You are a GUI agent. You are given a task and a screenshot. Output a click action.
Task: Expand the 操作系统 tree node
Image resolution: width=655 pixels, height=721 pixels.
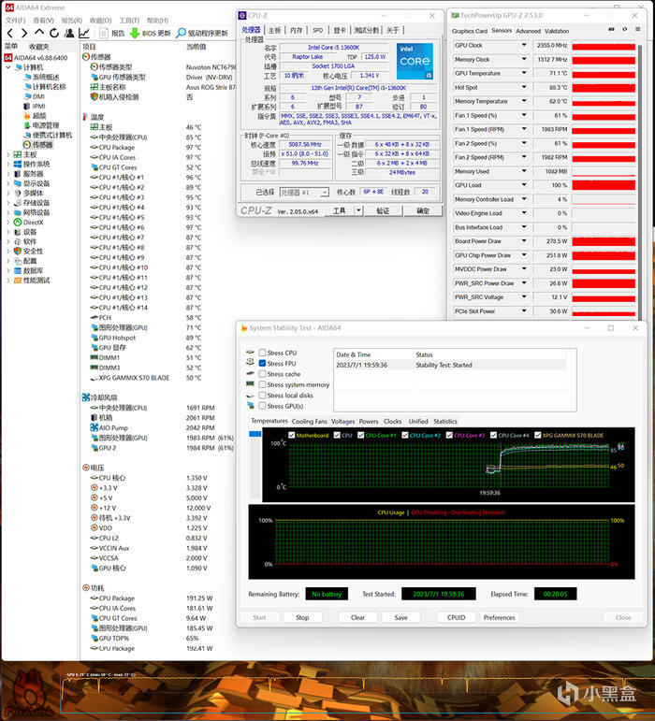point(7,165)
